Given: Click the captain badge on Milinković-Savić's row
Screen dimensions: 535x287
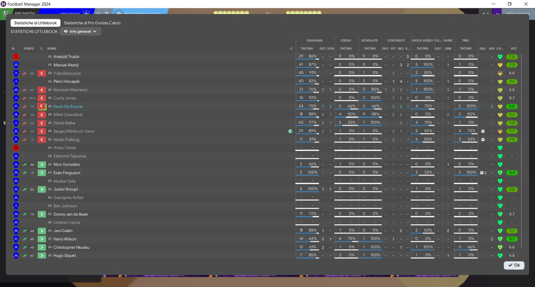Looking at the screenshot, I should 290,132.
